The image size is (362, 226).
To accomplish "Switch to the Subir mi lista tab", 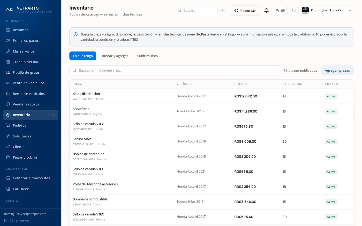I will point(147,56).
